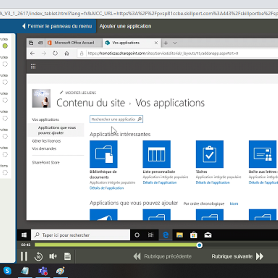278x278 pixels.
Task: Open Détails de l'application under Tâches
Action: coord(213,182)
